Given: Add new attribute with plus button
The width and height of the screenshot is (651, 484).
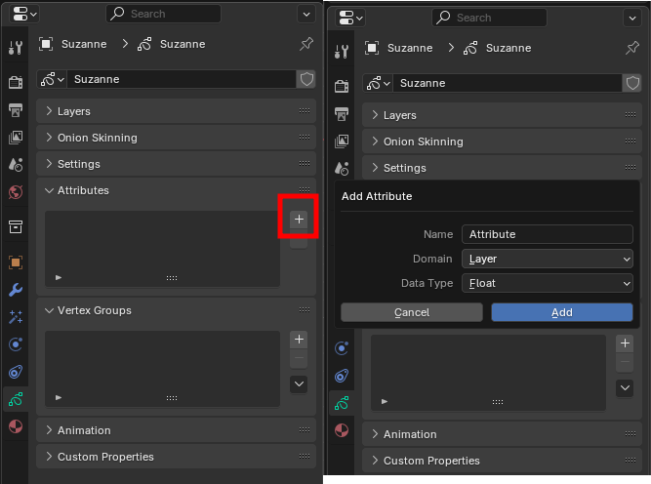Looking at the screenshot, I should [299, 220].
